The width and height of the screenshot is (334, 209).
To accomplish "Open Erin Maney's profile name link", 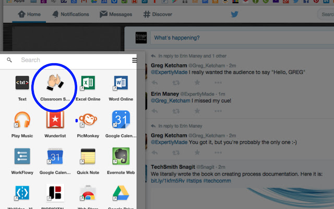I will tap(165, 94).
